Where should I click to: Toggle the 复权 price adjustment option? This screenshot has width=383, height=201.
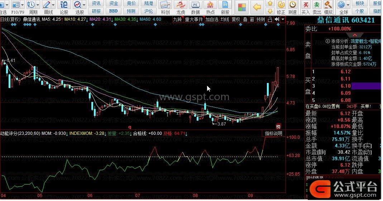point(236,20)
